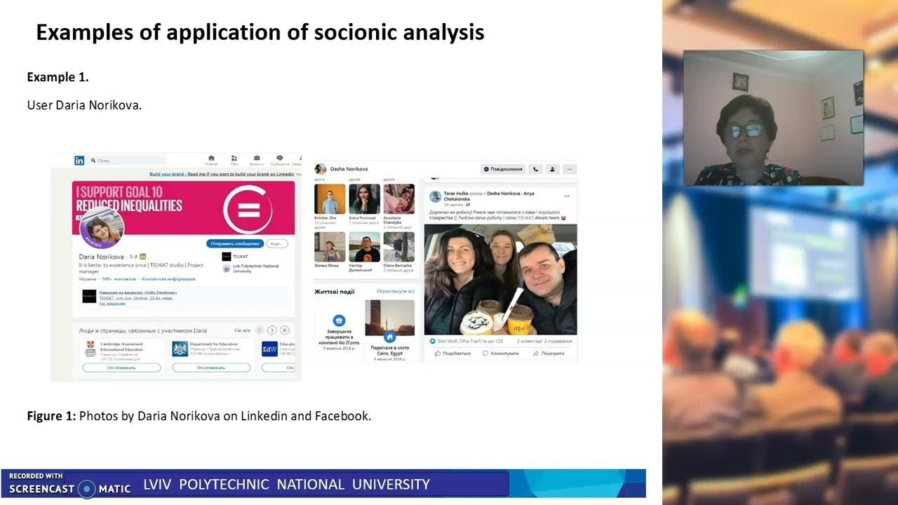Image resolution: width=898 pixels, height=505 pixels.
Task: Open friend Anna Novosad's photo
Action: tap(364, 198)
